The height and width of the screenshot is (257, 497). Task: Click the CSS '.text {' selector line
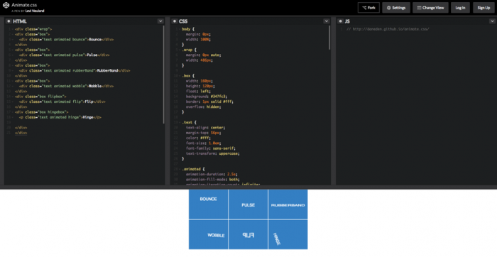190,122
